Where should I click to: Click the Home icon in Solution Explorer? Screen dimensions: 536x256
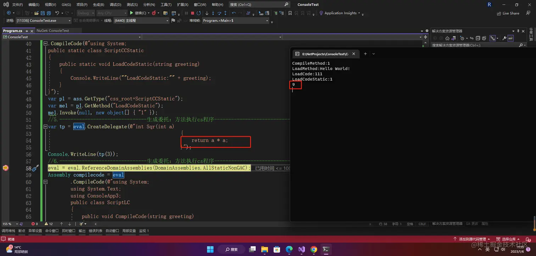(447, 38)
